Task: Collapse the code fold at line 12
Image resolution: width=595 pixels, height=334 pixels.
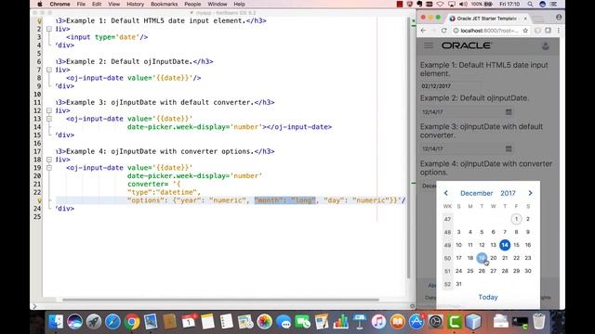Action: click(49, 110)
